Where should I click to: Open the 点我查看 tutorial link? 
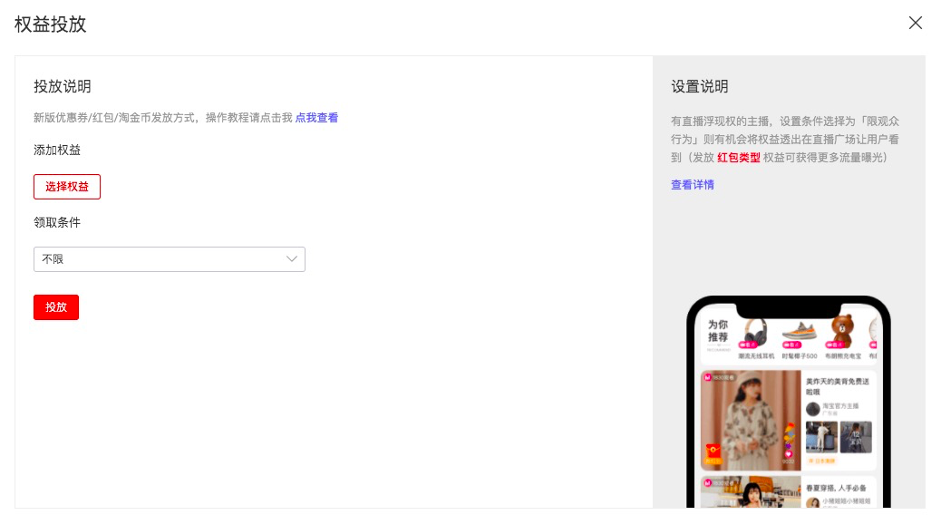316,118
